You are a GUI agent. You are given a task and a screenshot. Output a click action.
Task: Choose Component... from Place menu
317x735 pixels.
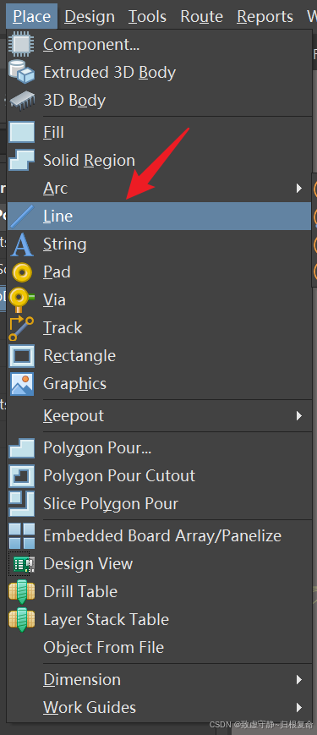click(159, 45)
